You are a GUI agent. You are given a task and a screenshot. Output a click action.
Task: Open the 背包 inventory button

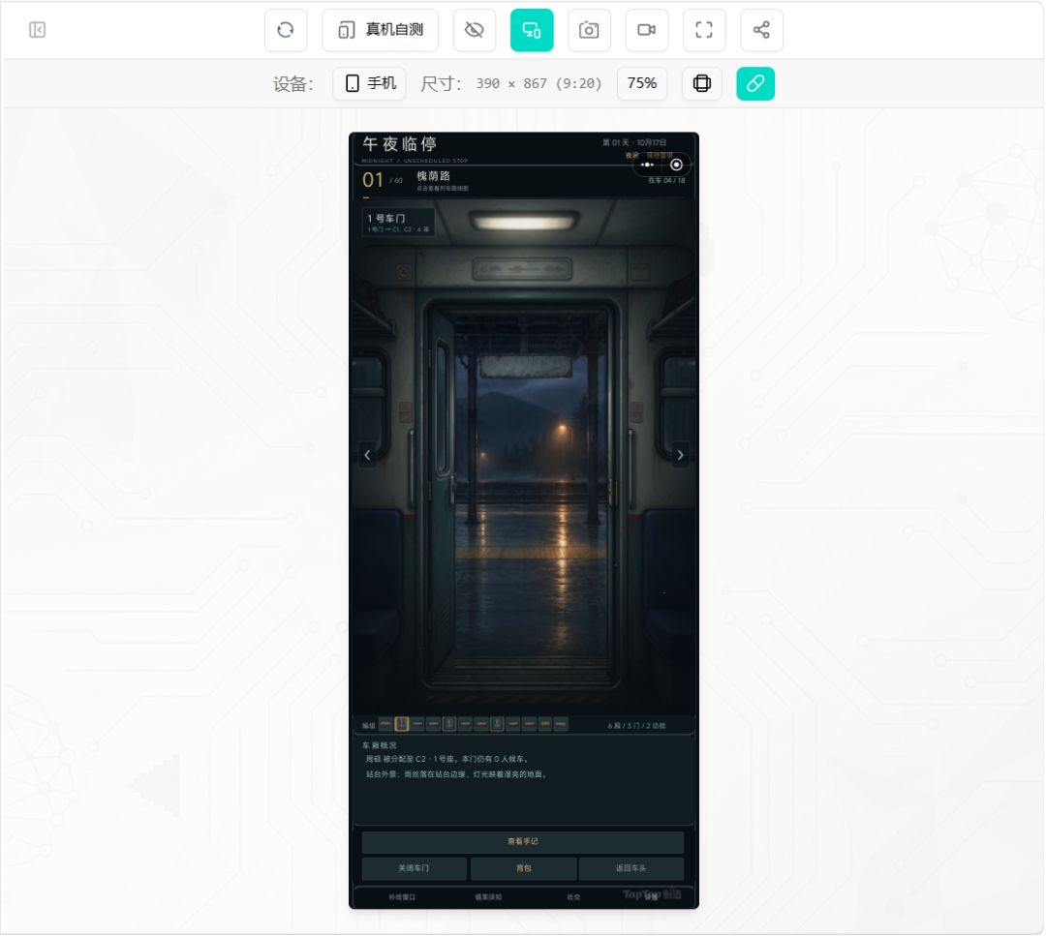coord(524,868)
